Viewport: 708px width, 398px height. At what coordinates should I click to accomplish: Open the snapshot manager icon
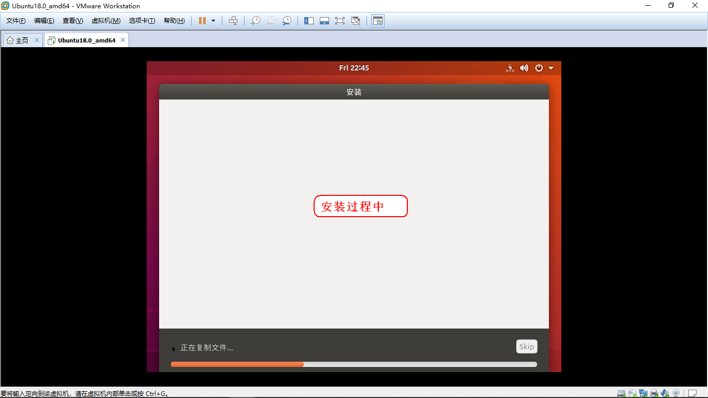(287, 21)
